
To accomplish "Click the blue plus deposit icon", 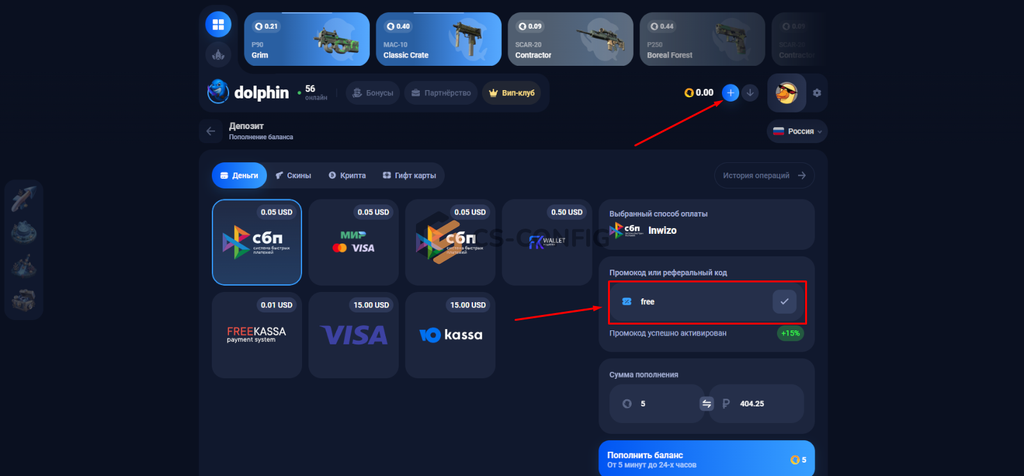I will pyautogui.click(x=730, y=93).
